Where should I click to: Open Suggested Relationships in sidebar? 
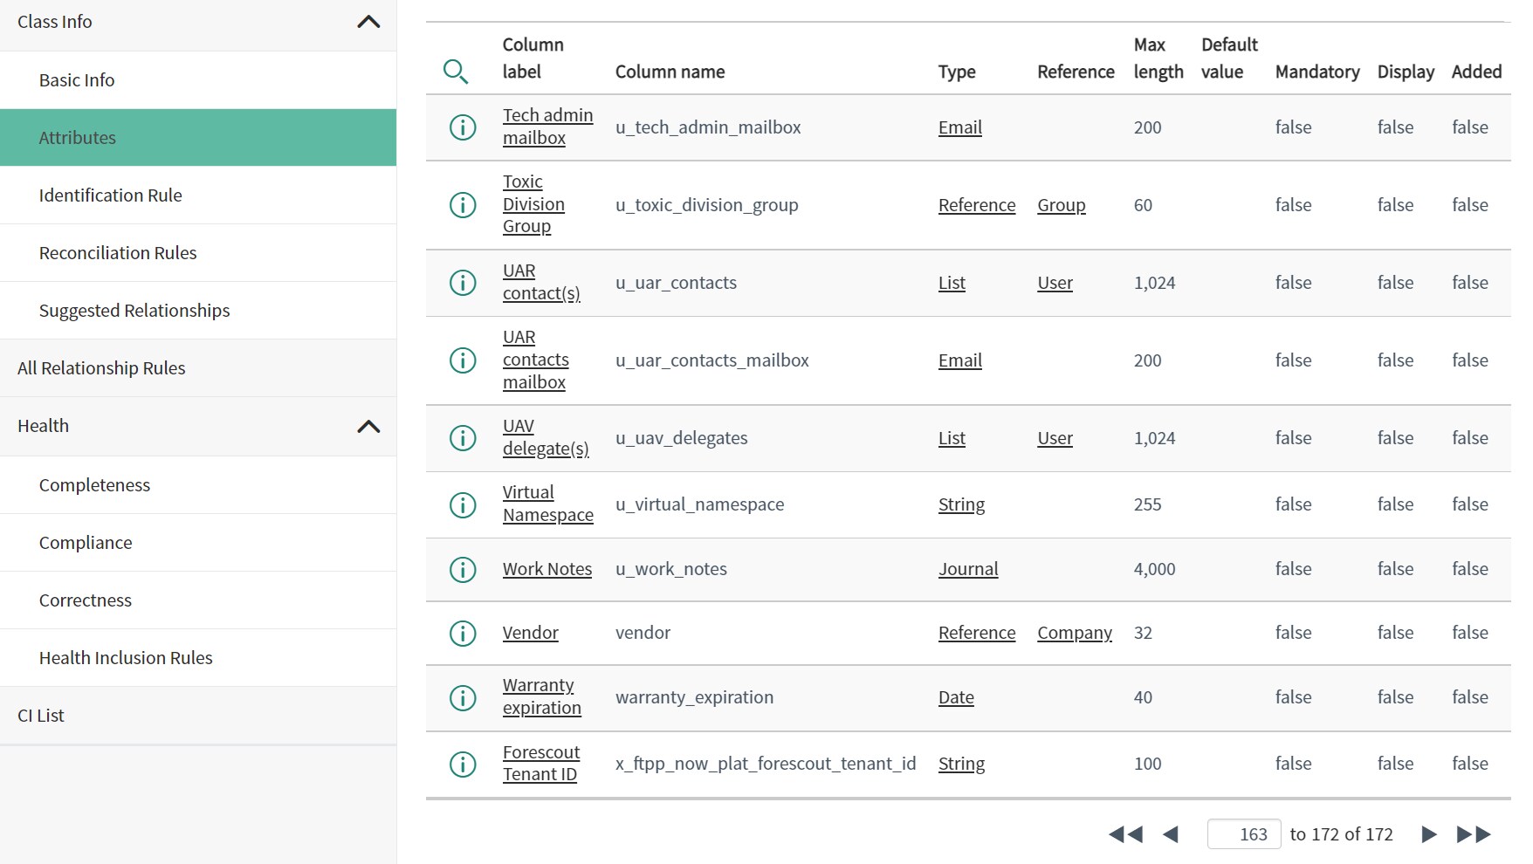click(198, 311)
